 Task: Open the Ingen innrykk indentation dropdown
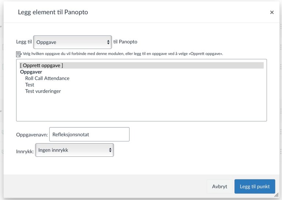click(x=75, y=150)
